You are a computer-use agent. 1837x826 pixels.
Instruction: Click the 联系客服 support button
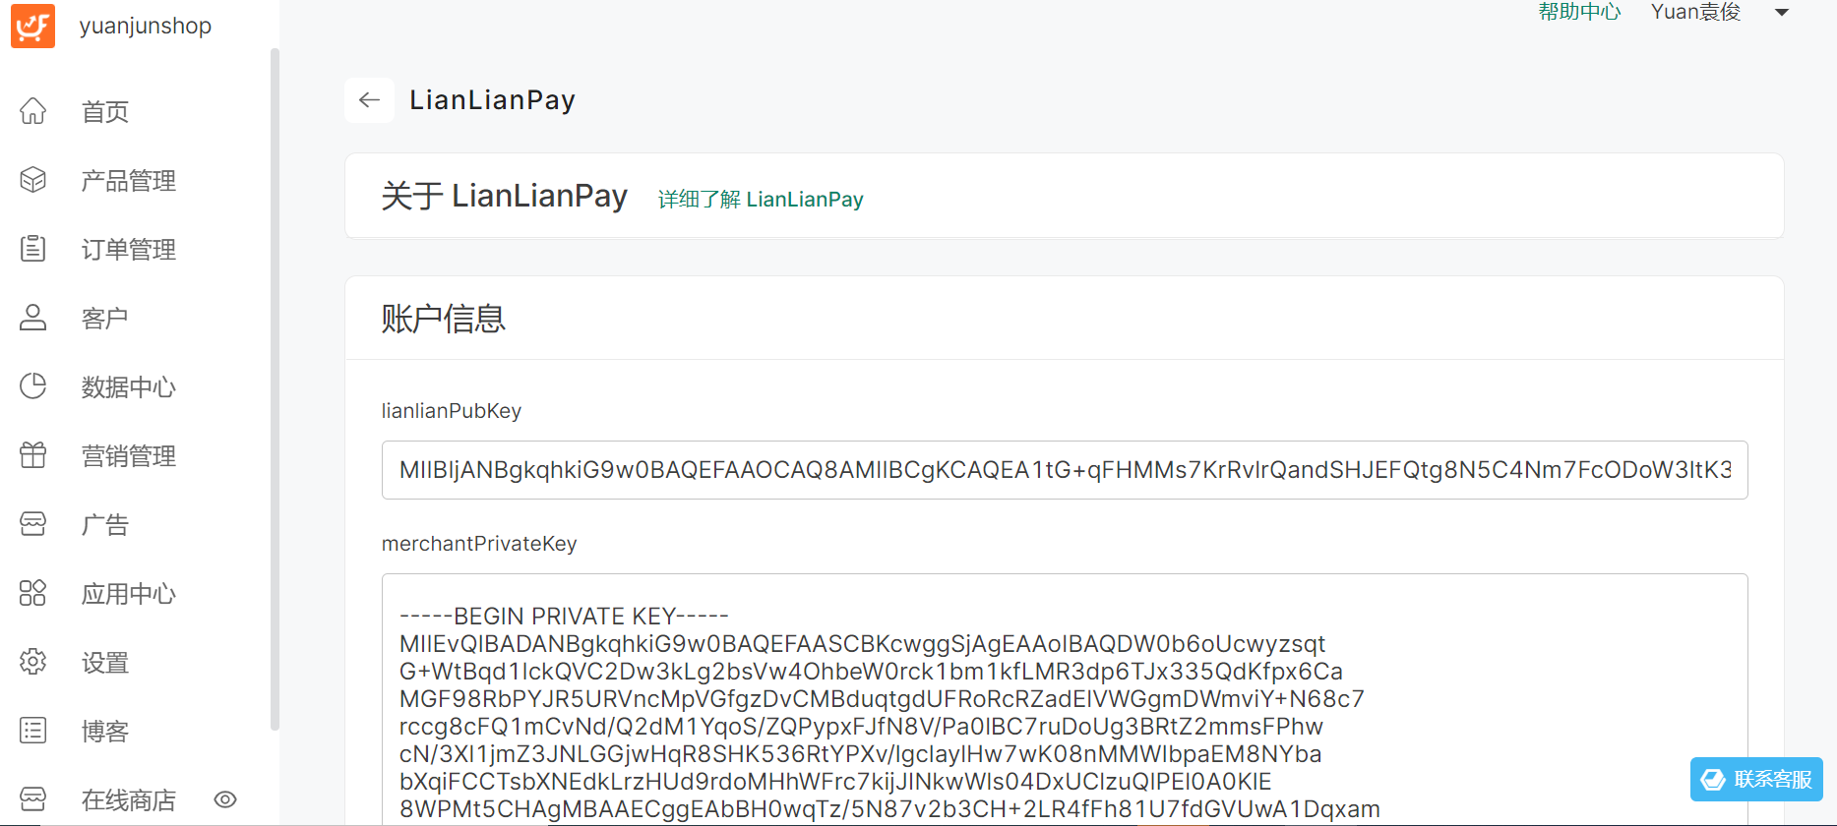[x=1756, y=780]
